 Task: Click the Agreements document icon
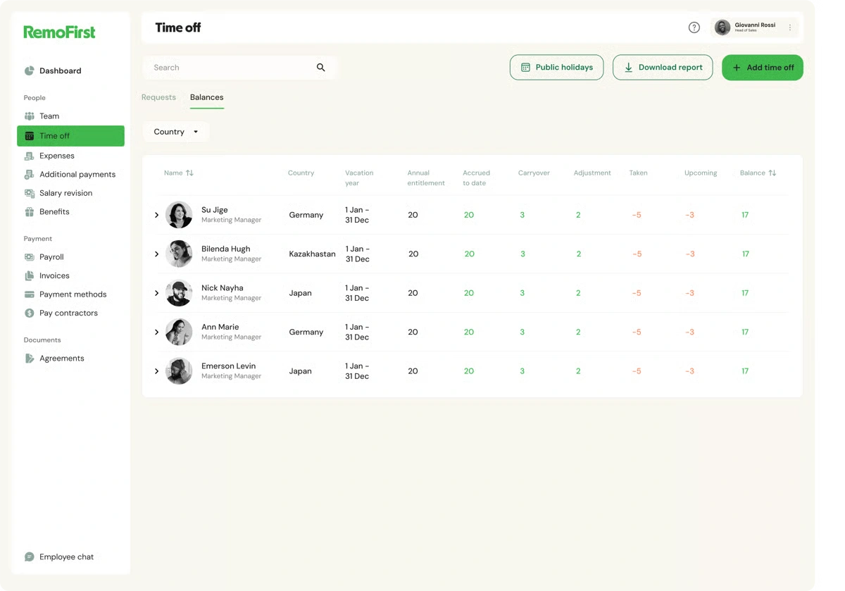pyautogui.click(x=30, y=358)
